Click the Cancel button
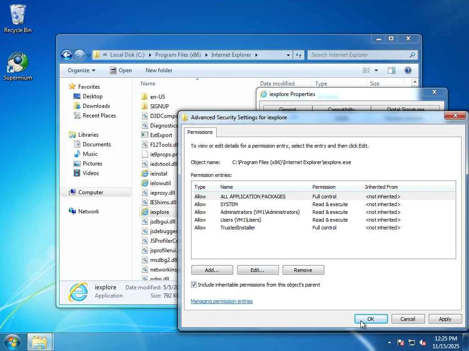The width and height of the screenshot is (469, 351). coord(408,319)
